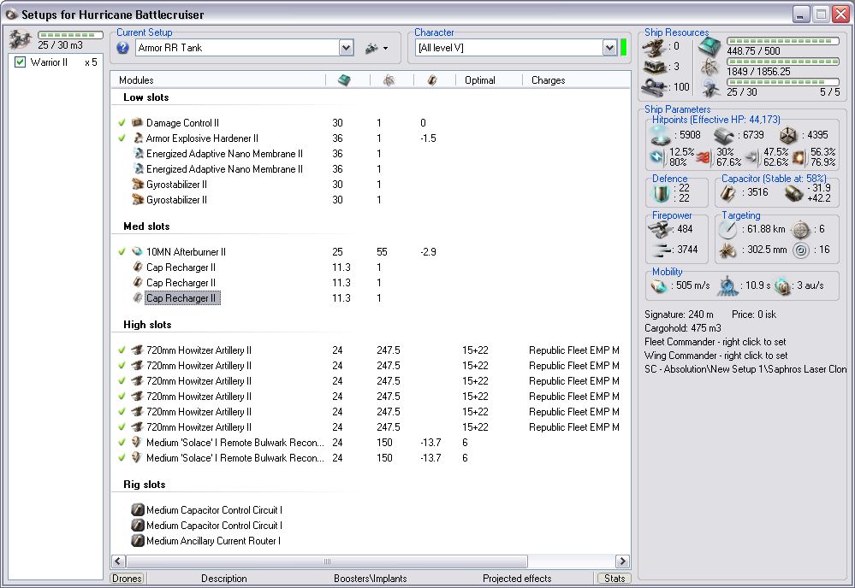Viewport: 855px width, 588px height.
Task: Click the capacitor capacity icon 3516
Action: [x=727, y=193]
